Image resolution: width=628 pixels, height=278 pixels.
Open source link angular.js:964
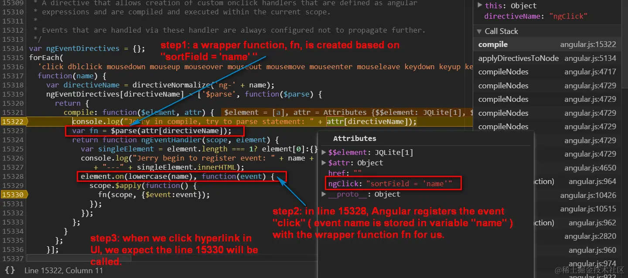pos(592,181)
